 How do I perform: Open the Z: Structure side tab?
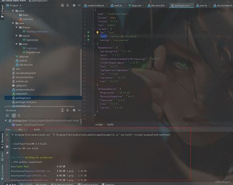2,141
